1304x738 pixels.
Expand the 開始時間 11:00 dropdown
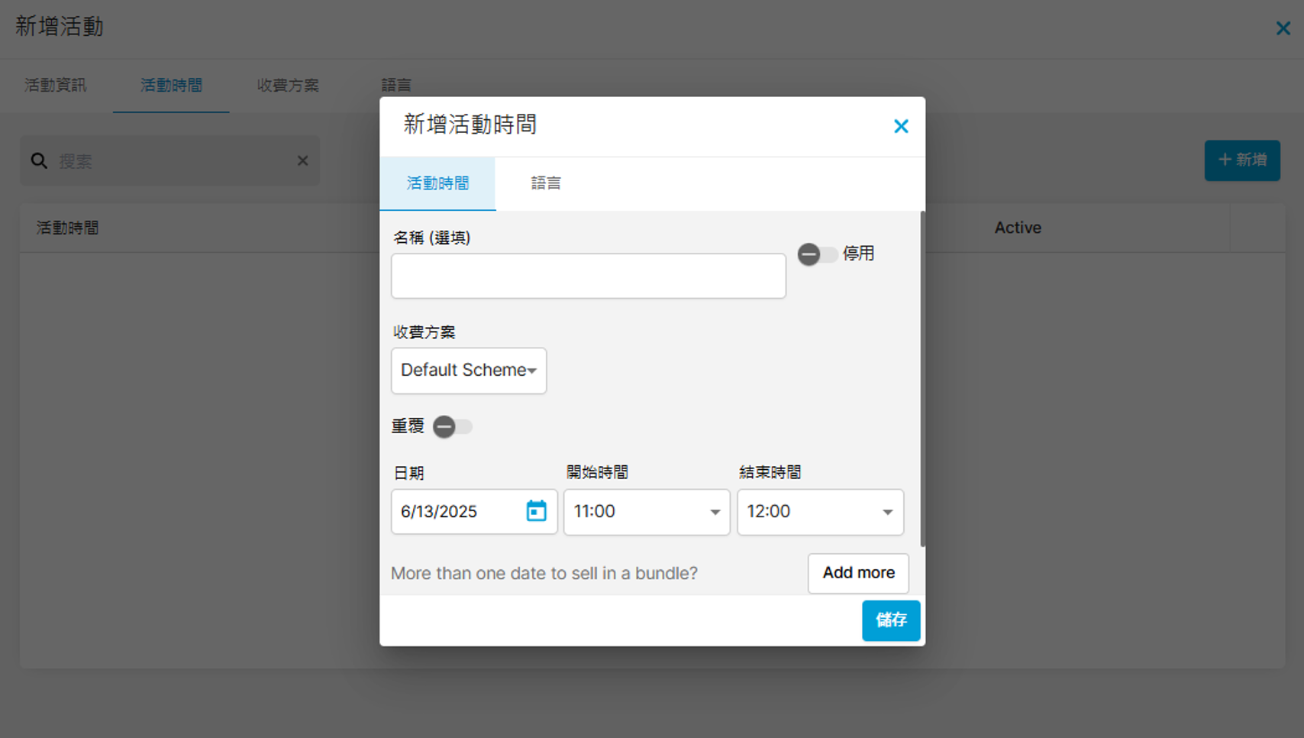pyautogui.click(x=646, y=512)
